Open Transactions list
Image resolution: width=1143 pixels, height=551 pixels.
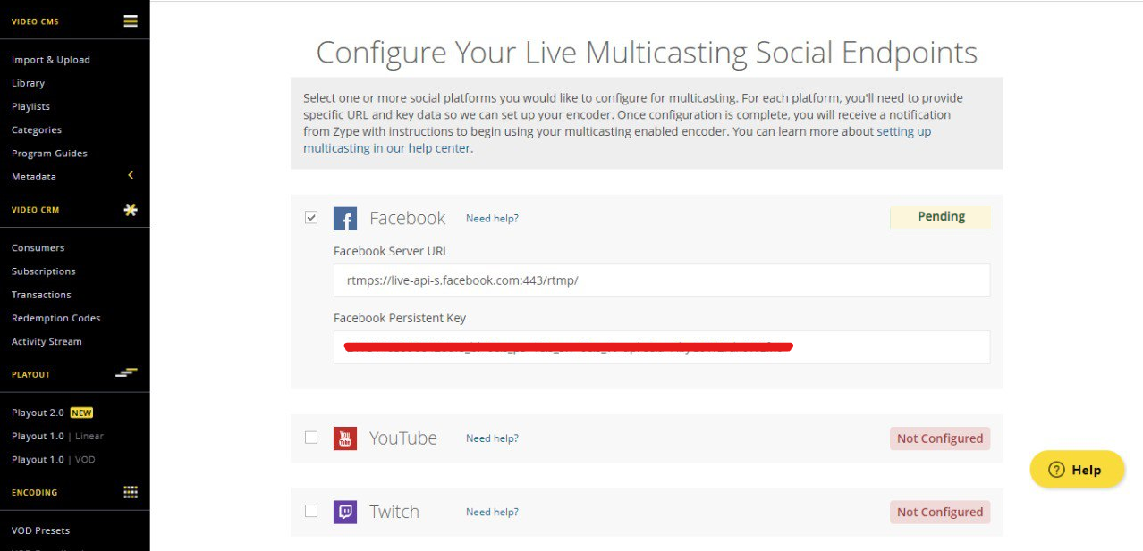pyautogui.click(x=41, y=294)
